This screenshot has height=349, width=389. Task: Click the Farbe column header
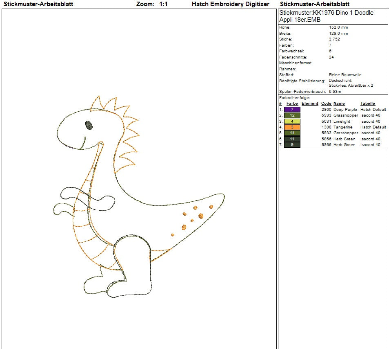292,104
